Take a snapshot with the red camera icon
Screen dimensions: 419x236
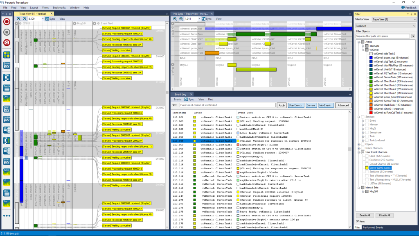tap(7, 43)
